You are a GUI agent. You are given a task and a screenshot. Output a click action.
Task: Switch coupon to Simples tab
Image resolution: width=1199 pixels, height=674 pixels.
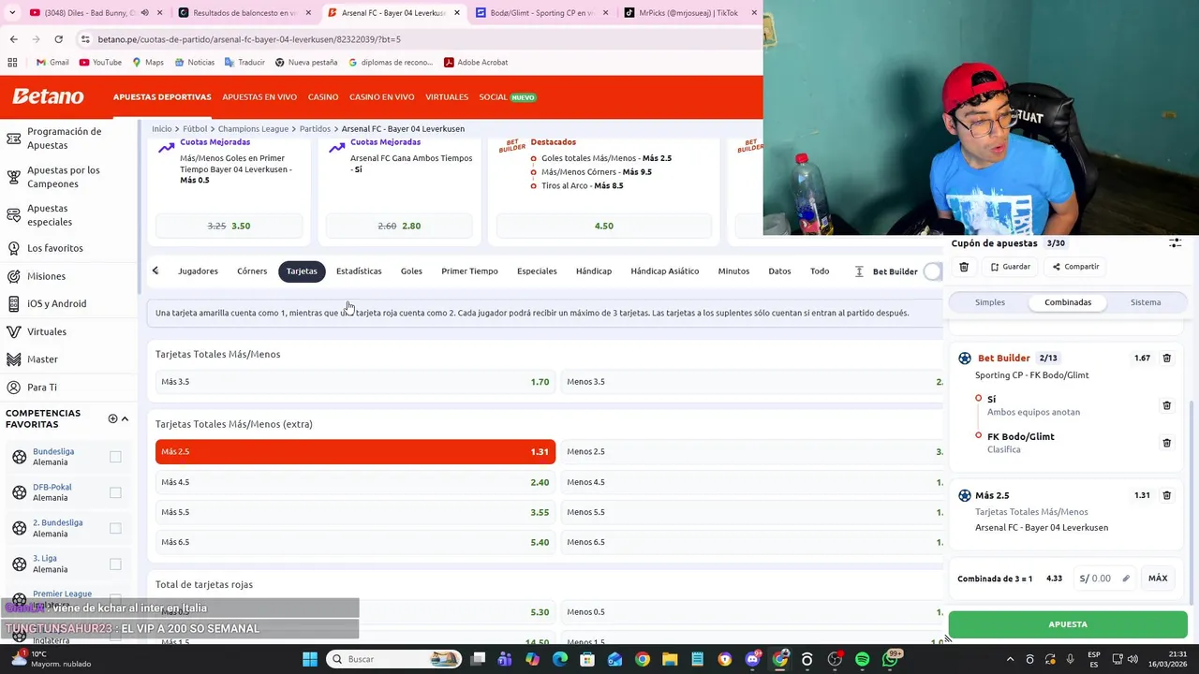click(x=989, y=302)
